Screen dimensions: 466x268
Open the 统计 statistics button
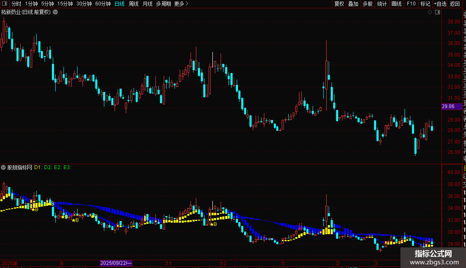pyautogui.click(x=382, y=4)
